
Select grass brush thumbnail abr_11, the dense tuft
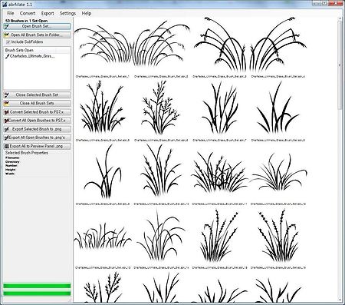(219, 171)
